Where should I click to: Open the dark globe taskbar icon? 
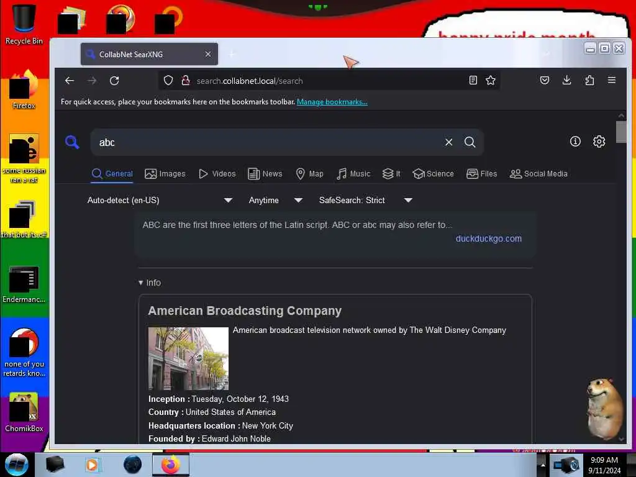tap(132, 465)
